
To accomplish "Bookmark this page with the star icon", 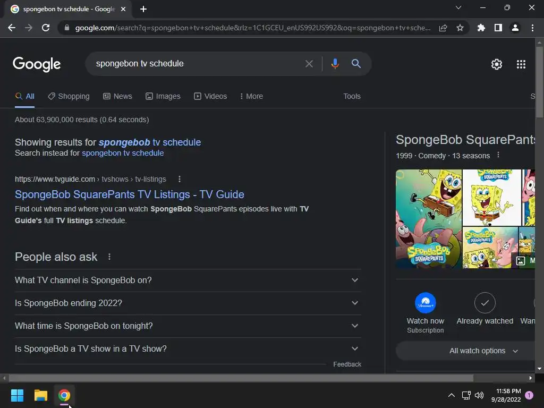I will (460, 28).
